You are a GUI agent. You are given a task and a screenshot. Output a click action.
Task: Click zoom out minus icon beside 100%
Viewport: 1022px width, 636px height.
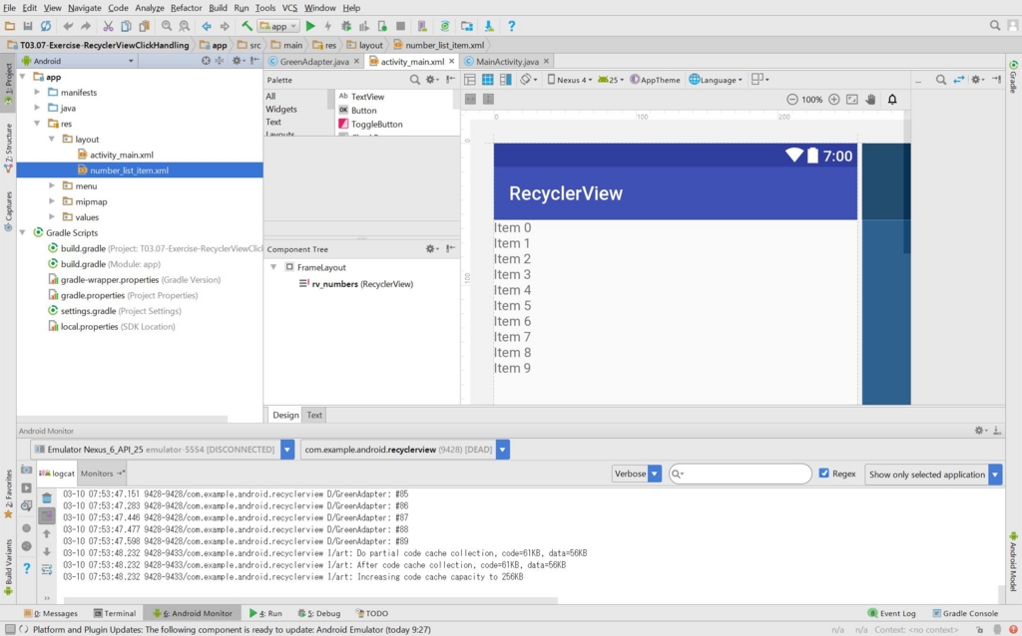[x=791, y=100]
